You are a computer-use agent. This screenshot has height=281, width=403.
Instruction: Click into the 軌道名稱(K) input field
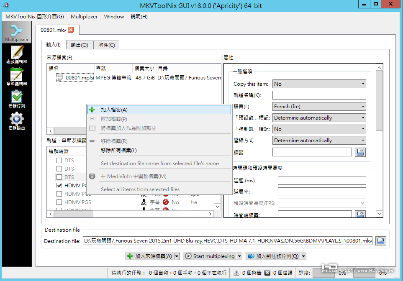(319, 95)
